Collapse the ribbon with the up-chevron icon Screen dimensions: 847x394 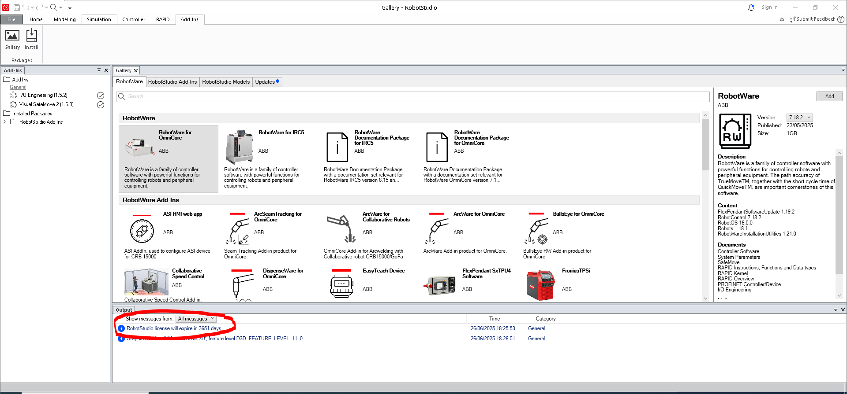coord(782,19)
